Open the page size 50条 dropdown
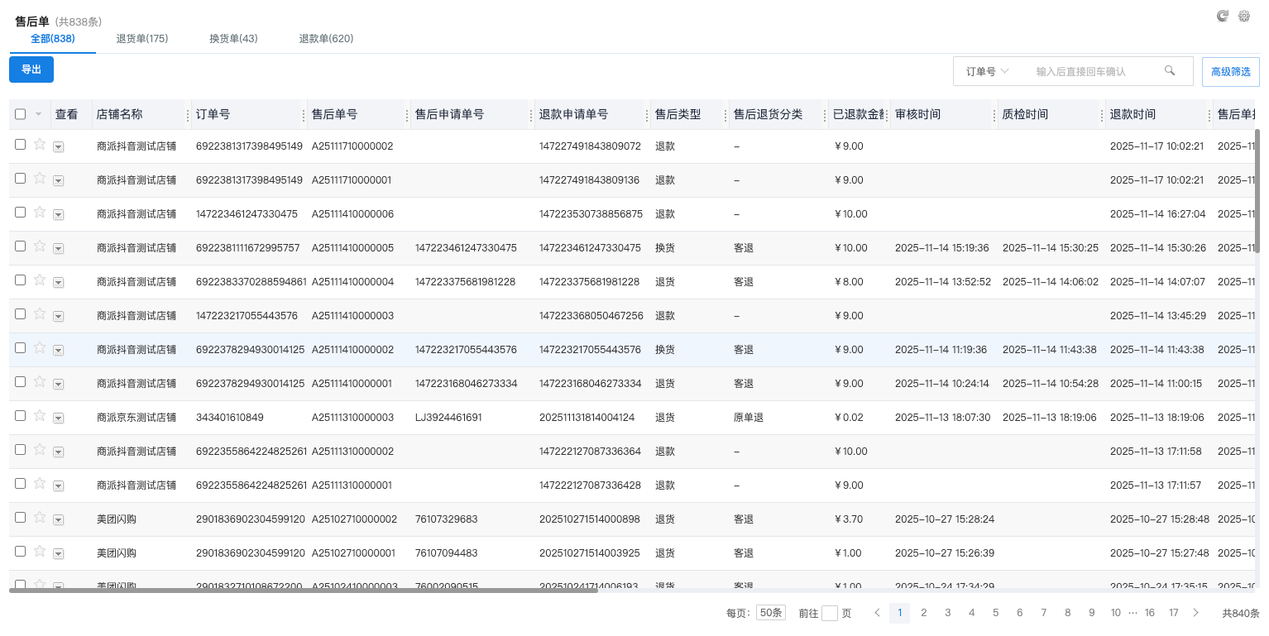Screen dimensions: 1269x636 (x=770, y=613)
